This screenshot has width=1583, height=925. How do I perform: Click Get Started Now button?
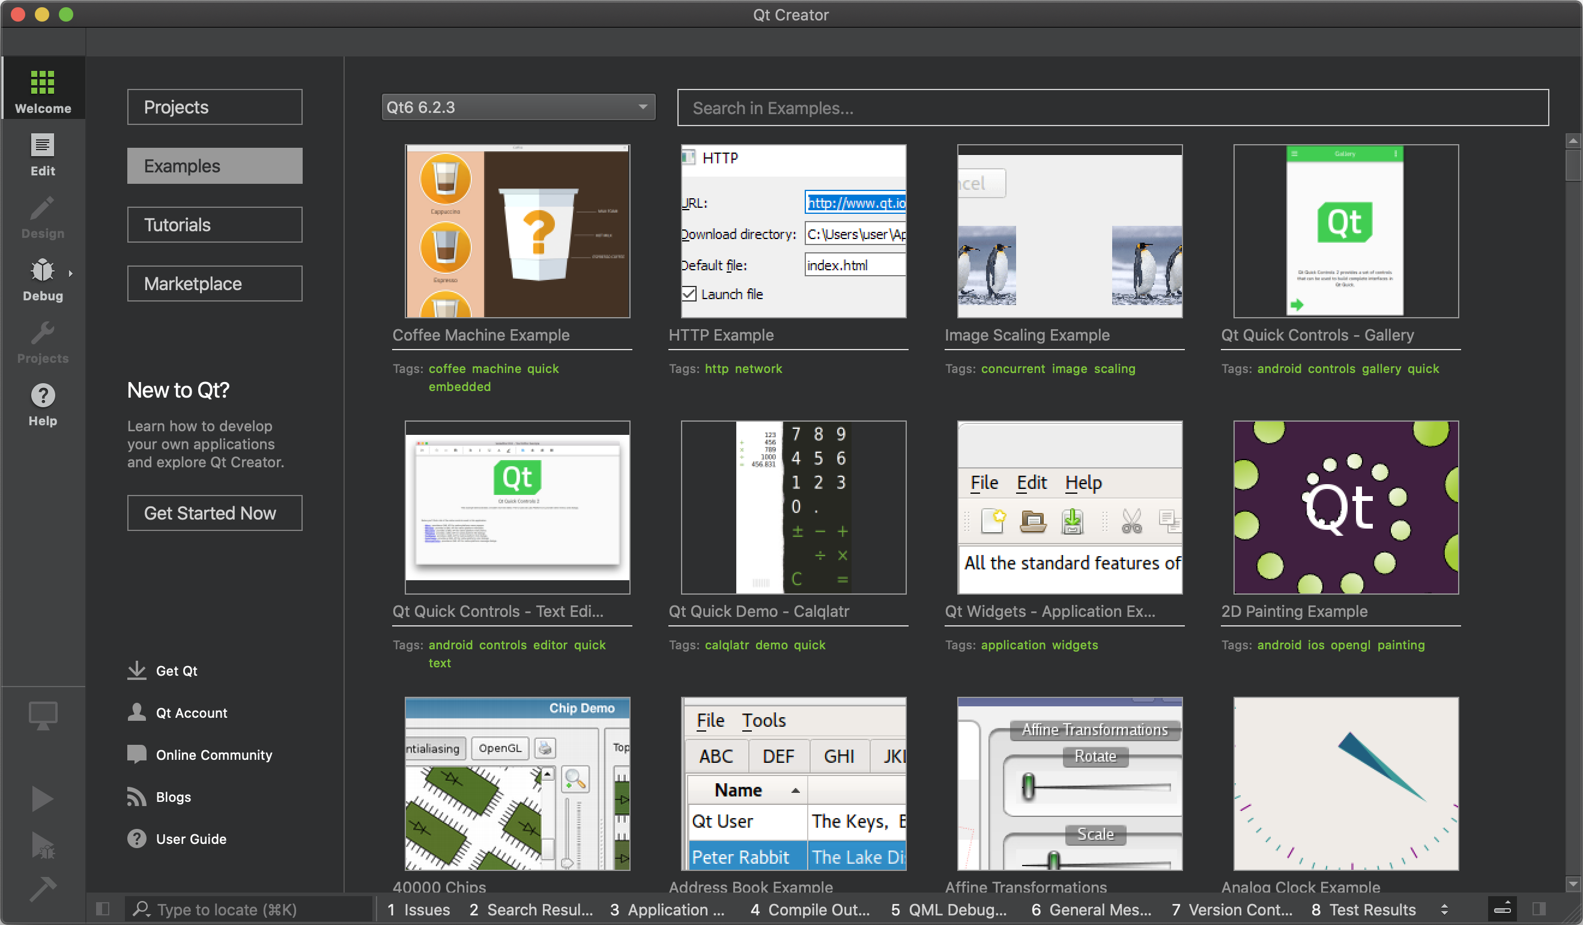point(215,513)
